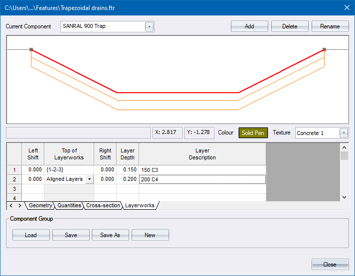Load a component group

[31, 235]
